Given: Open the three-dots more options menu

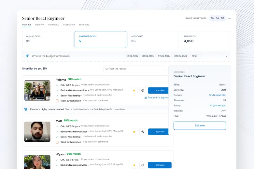Looking at the screenshot, I should point(230,18).
